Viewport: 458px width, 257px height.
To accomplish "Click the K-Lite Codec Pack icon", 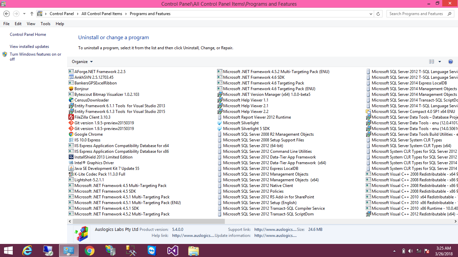I will point(71,174).
